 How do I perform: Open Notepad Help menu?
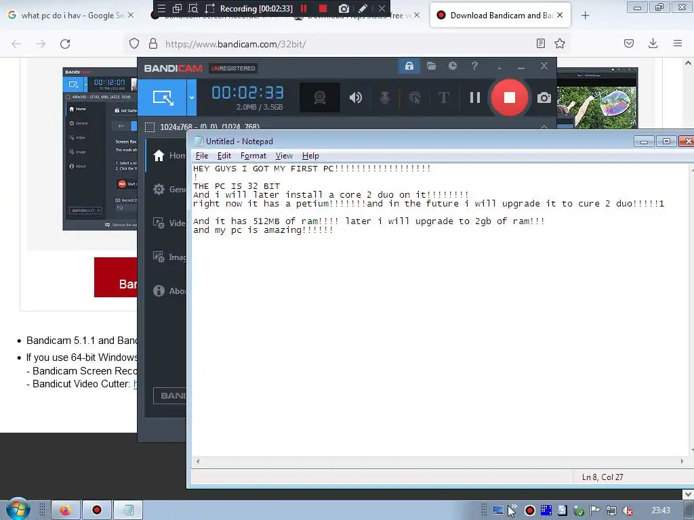pos(310,156)
